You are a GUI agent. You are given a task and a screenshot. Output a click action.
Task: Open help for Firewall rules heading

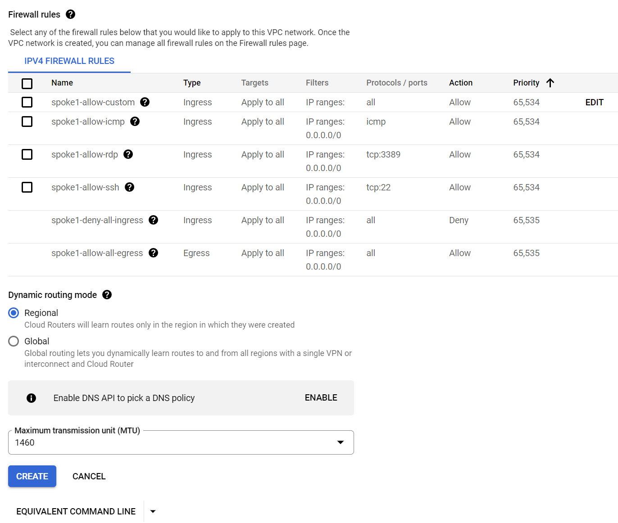(70, 14)
